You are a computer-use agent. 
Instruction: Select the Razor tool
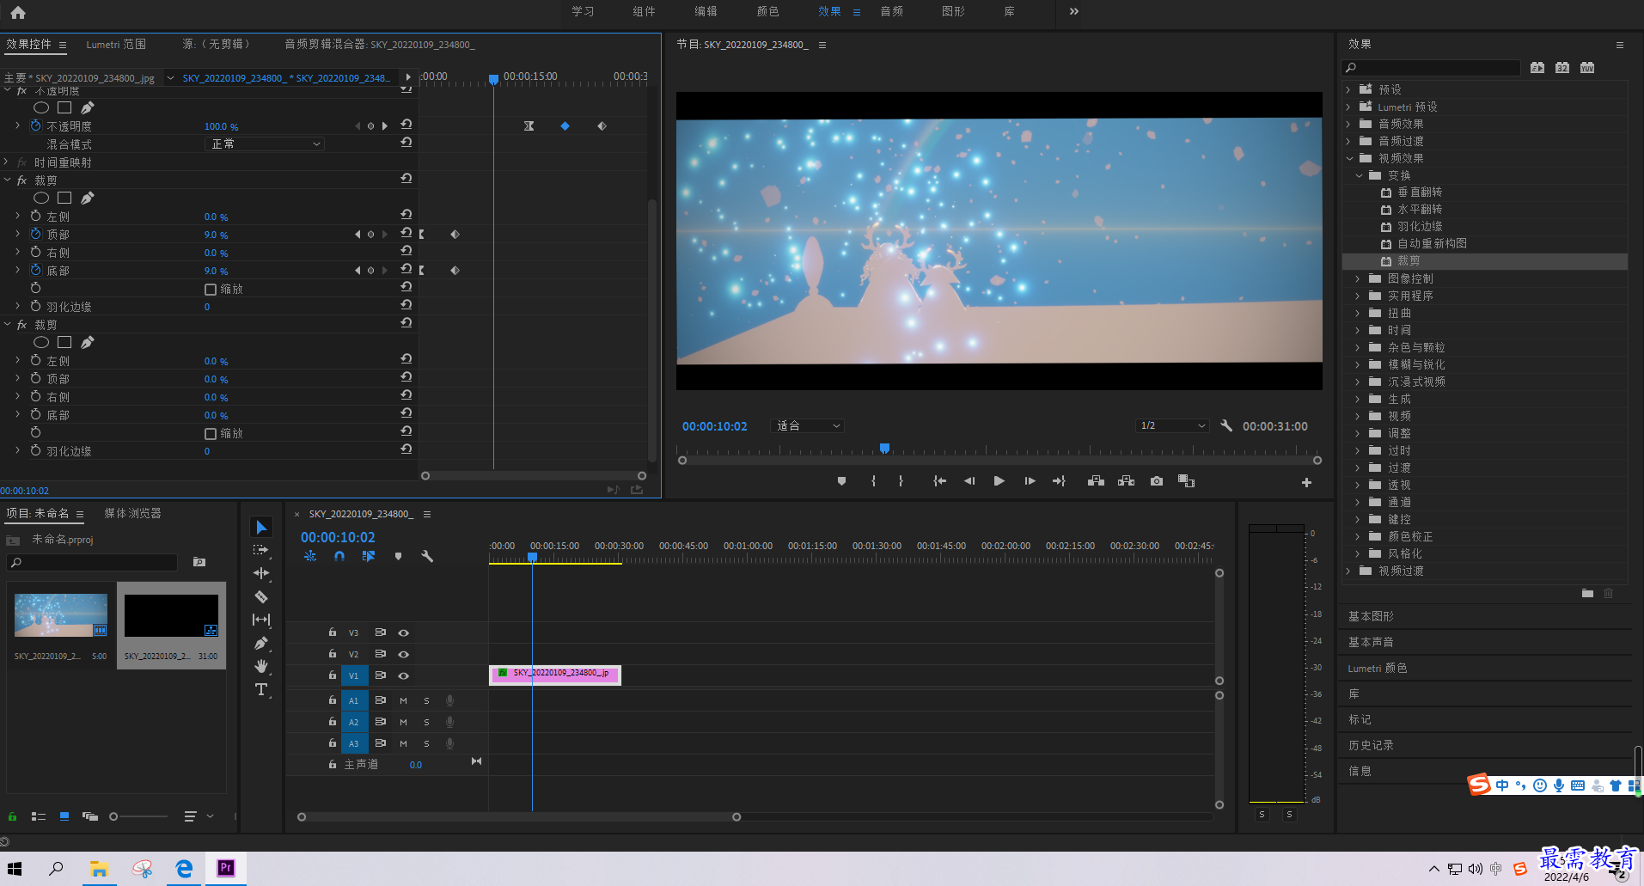(261, 596)
